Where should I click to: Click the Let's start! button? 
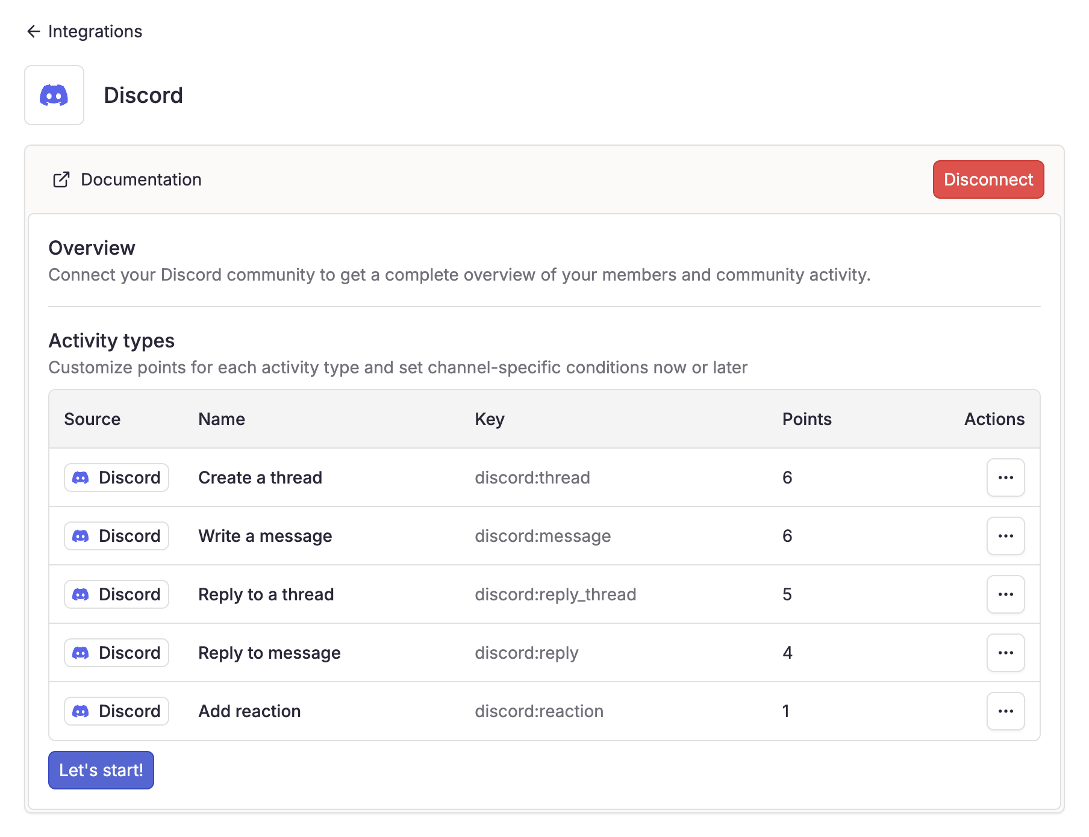coord(101,770)
